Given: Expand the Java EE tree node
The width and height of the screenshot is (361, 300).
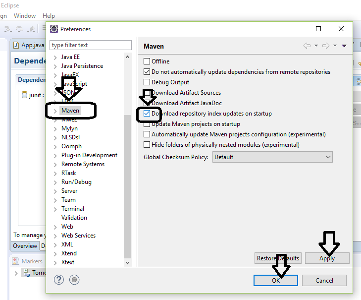Looking at the screenshot, I should coord(55,58).
